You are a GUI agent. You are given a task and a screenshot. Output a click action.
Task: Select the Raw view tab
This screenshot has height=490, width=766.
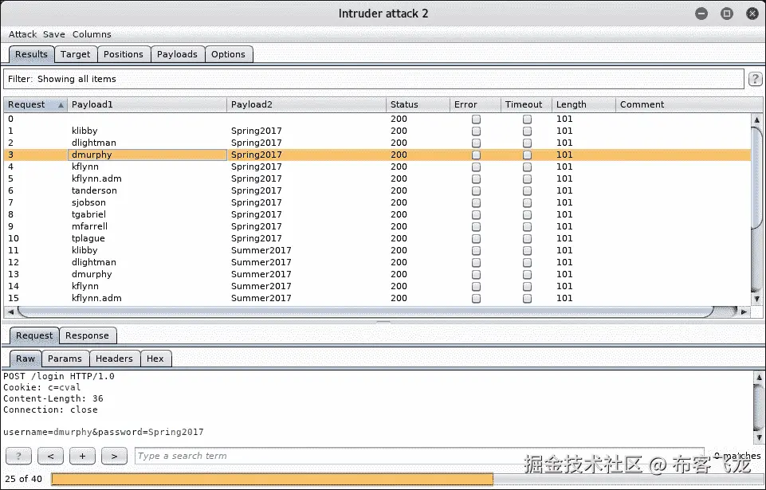coord(26,359)
